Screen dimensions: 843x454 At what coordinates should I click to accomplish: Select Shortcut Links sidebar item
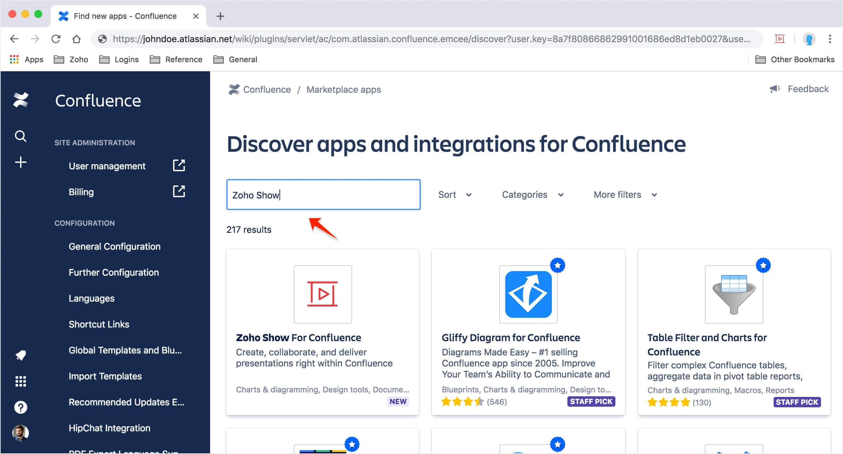(x=99, y=324)
